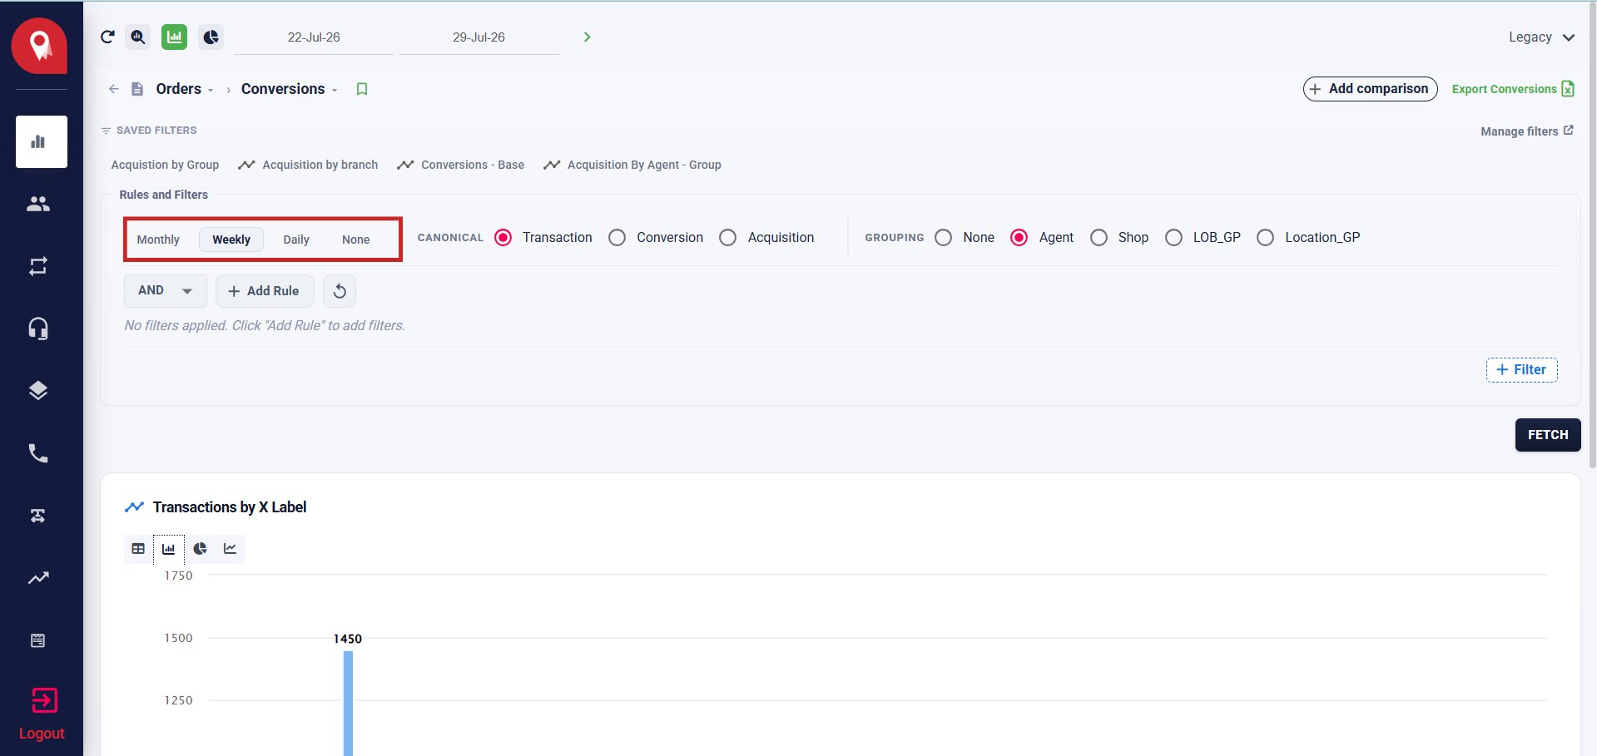The height and width of the screenshot is (756, 1597).
Task: Set grouping to Location_GP
Action: (1265, 238)
